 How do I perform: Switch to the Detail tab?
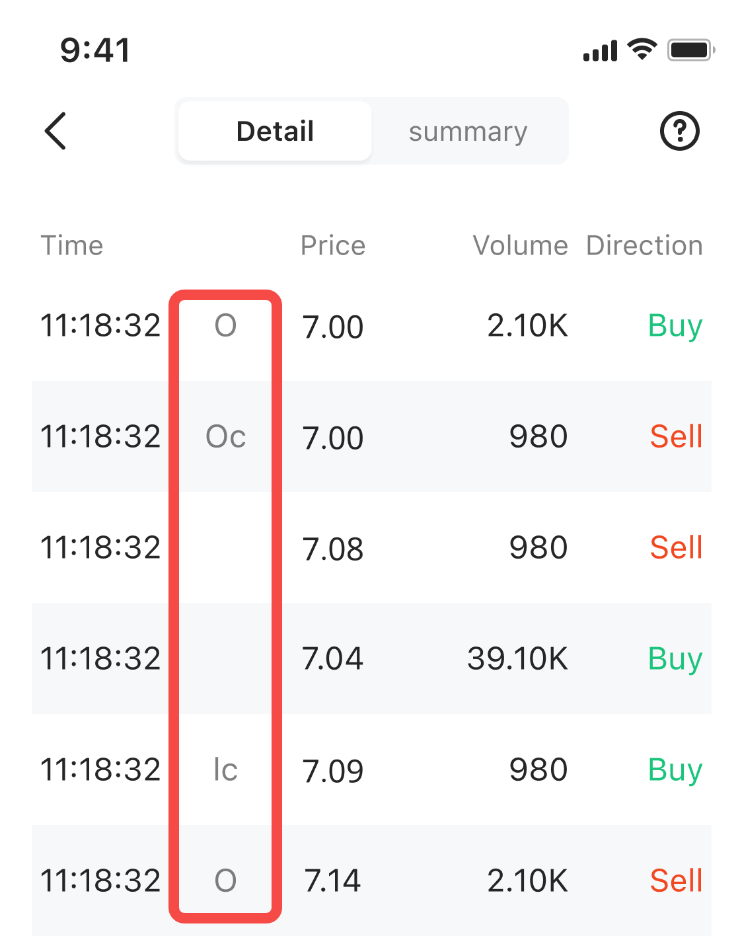tap(275, 131)
